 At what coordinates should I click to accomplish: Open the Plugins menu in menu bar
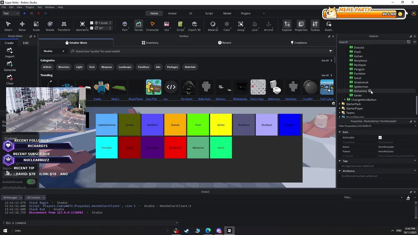tap(30, 7)
